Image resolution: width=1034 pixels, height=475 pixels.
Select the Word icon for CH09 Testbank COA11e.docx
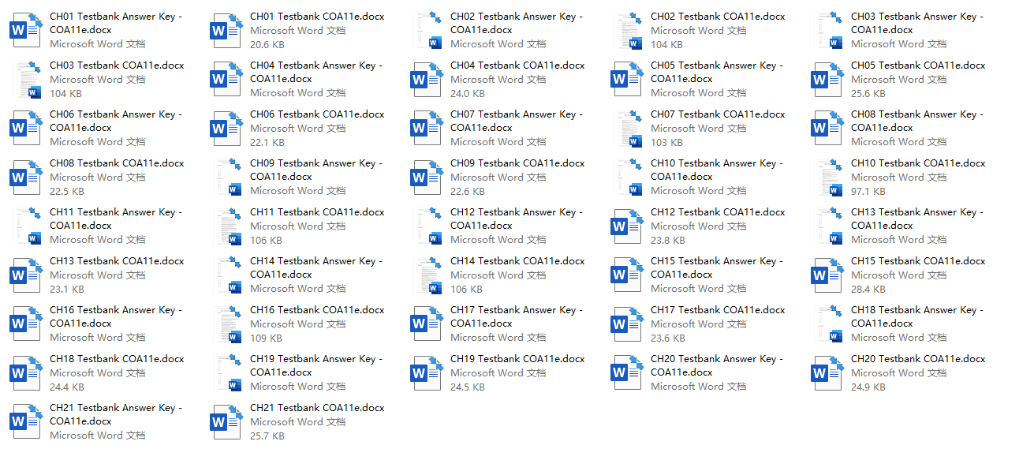tap(426, 177)
